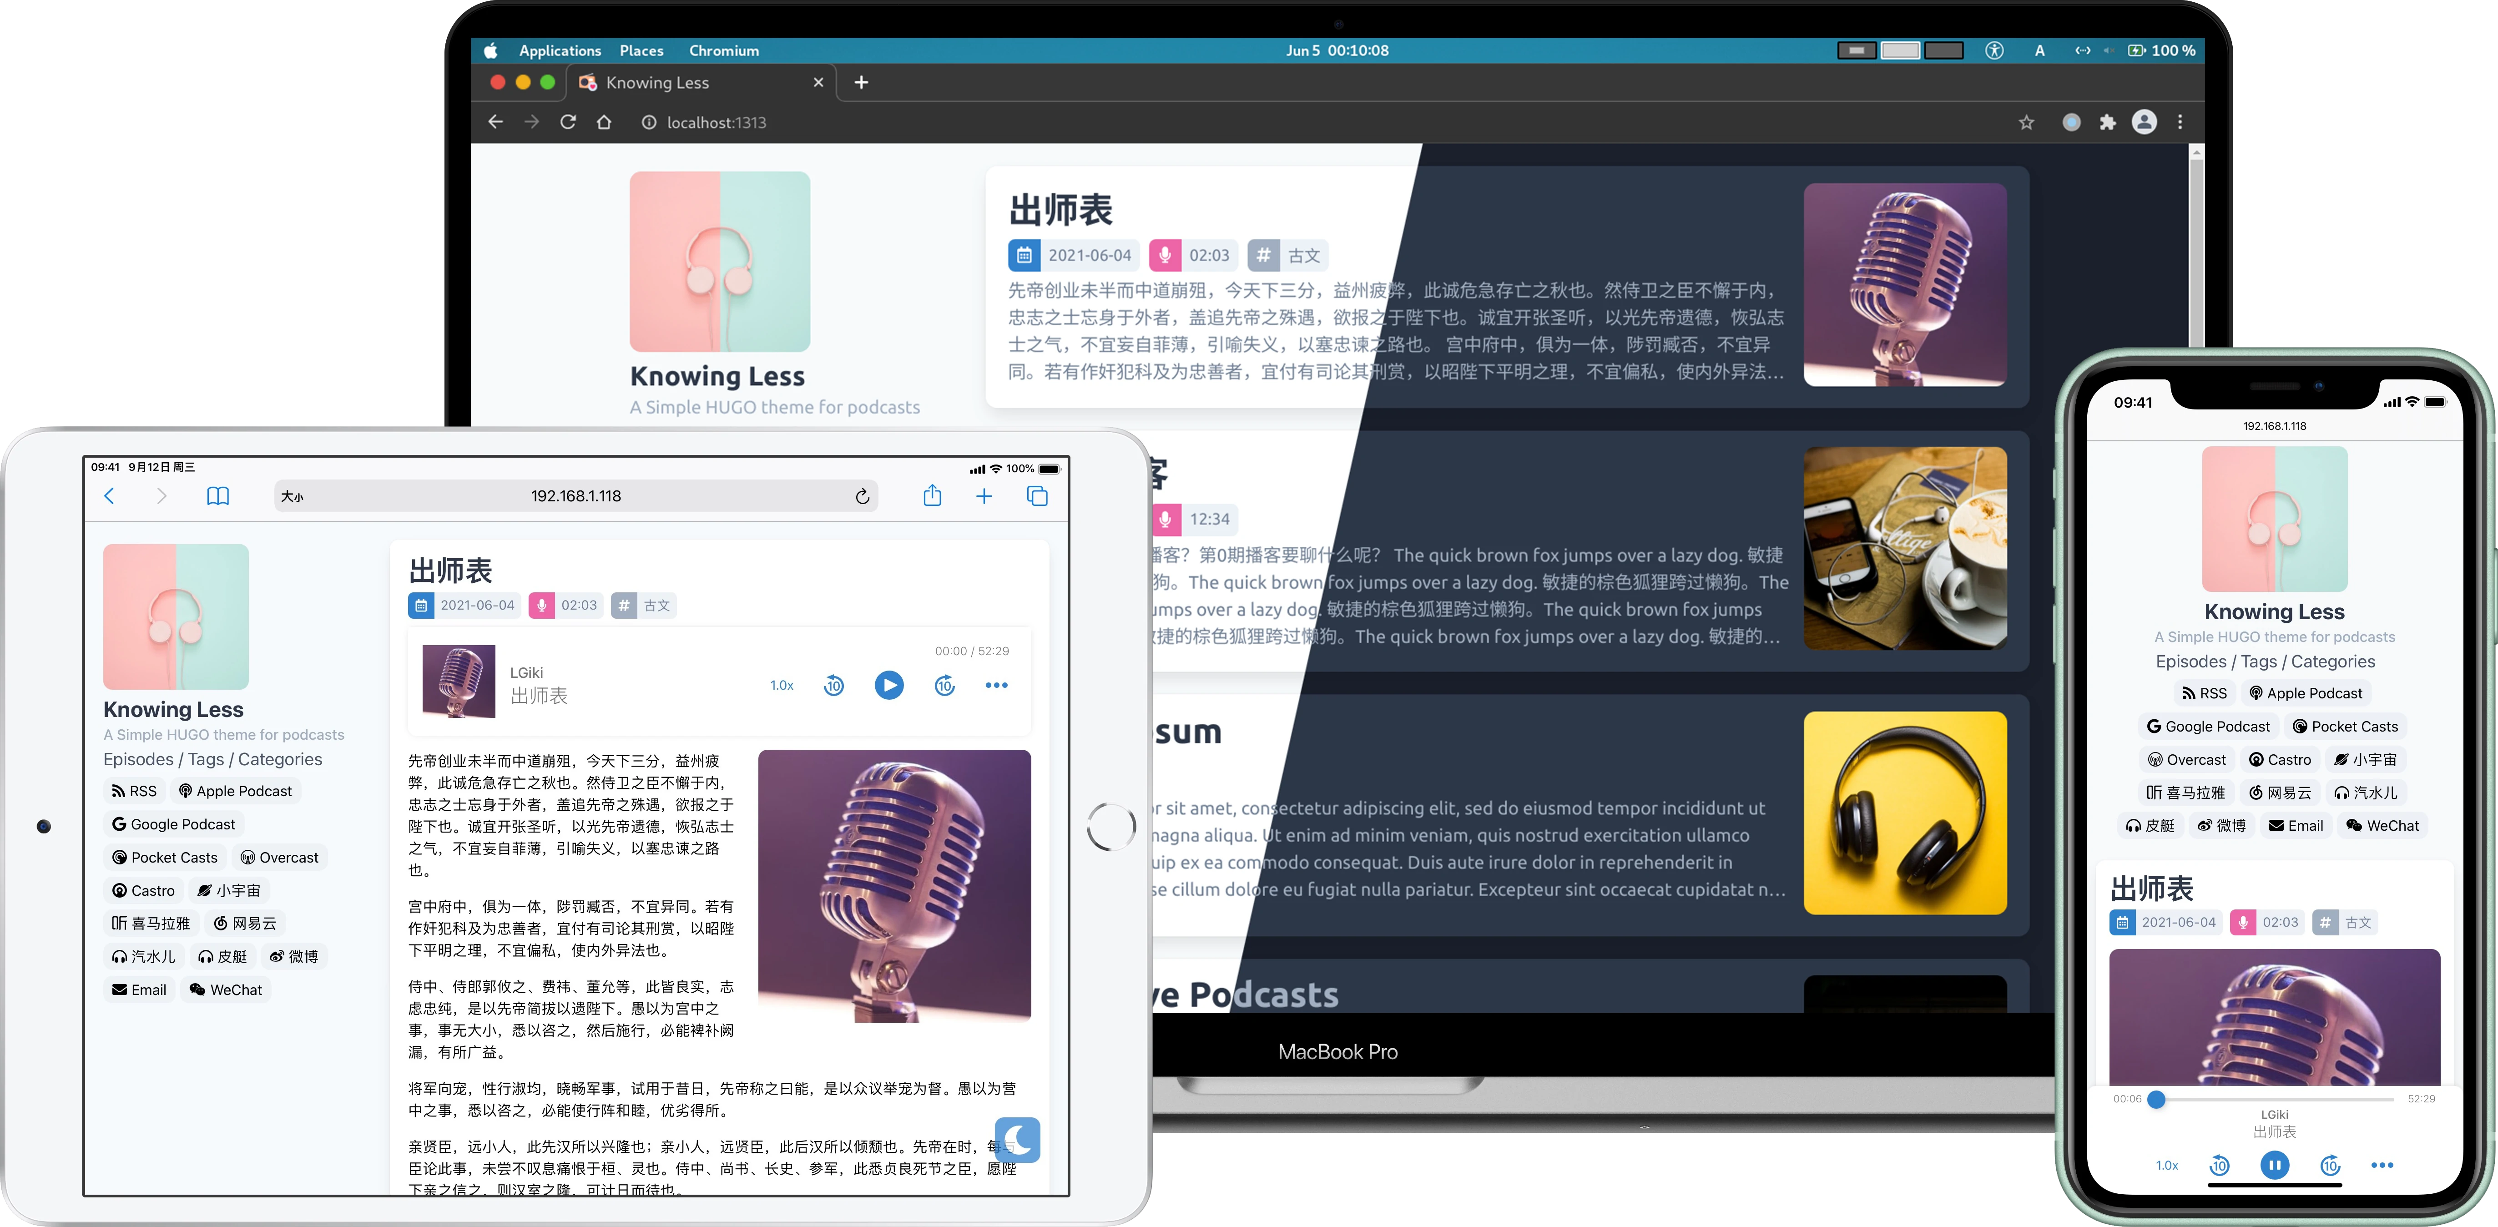Open the Applications menu
Viewport: 2498px width, 1227px height.
point(560,50)
